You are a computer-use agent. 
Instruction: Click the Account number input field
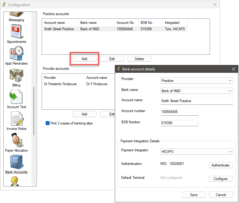click(179, 112)
